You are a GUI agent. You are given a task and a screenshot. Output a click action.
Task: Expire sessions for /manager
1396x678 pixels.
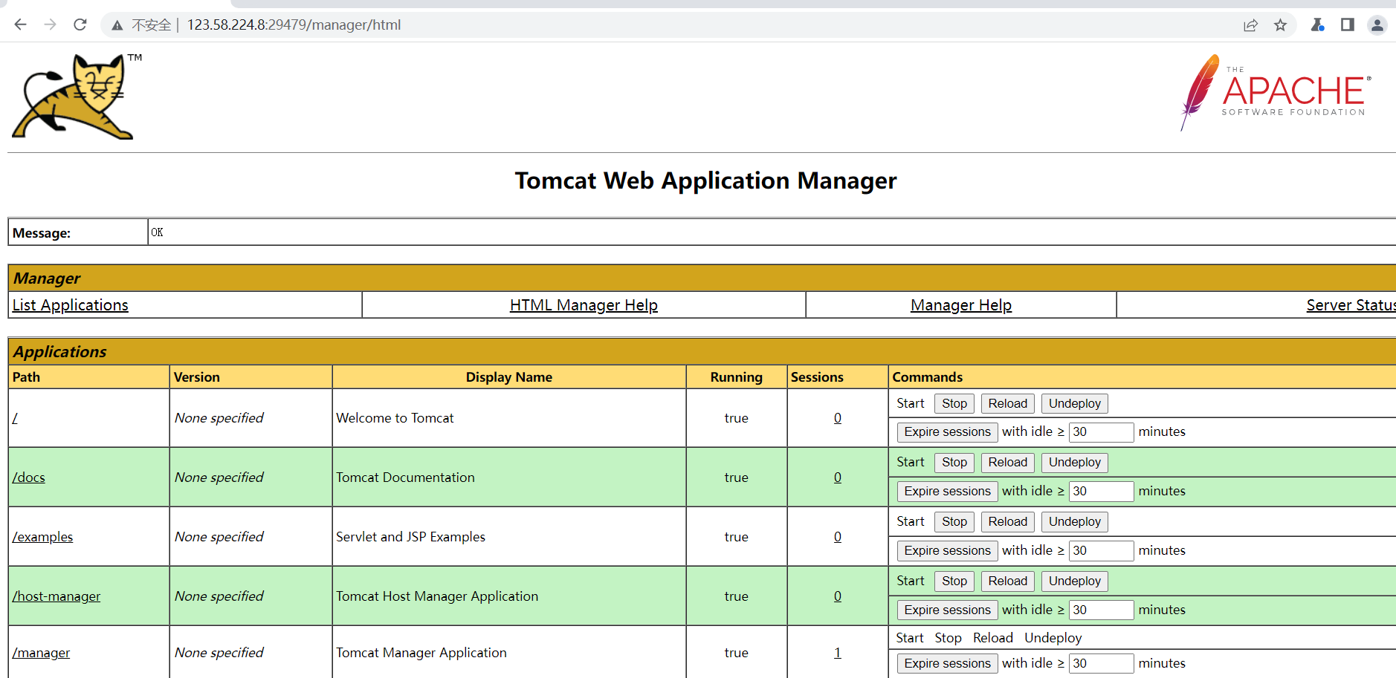coord(947,663)
